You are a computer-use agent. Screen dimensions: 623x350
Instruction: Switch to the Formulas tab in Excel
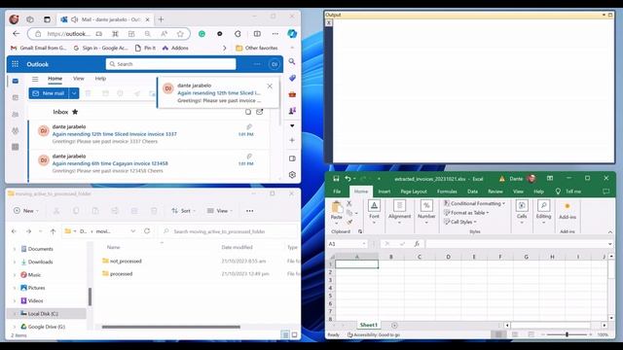coord(447,192)
